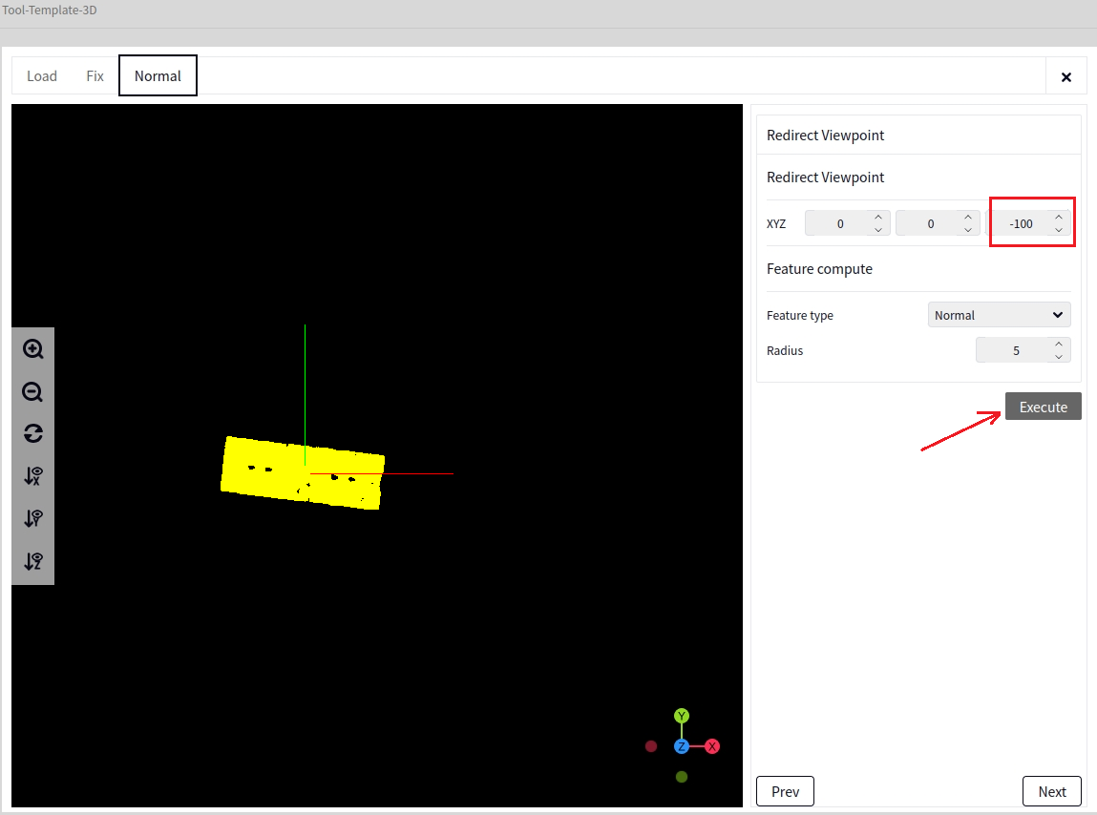Switch to the Load tab
The image size is (1097, 815).
pos(42,75)
